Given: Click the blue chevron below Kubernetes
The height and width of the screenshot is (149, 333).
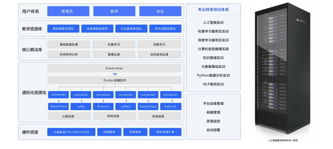Looking at the screenshot, I should click(x=115, y=74).
